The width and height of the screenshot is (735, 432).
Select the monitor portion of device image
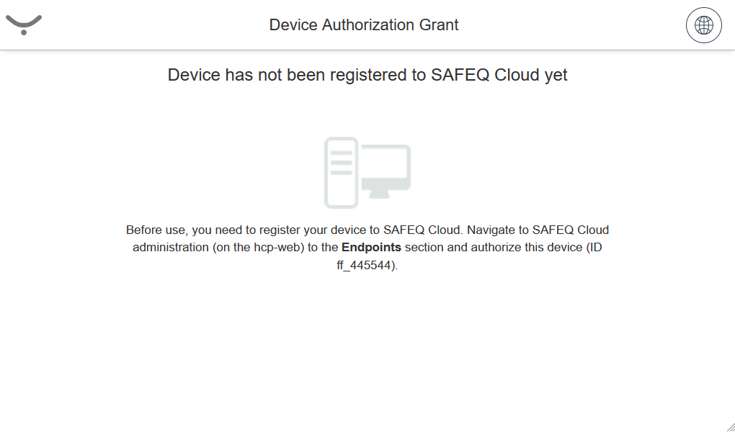point(386,169)
